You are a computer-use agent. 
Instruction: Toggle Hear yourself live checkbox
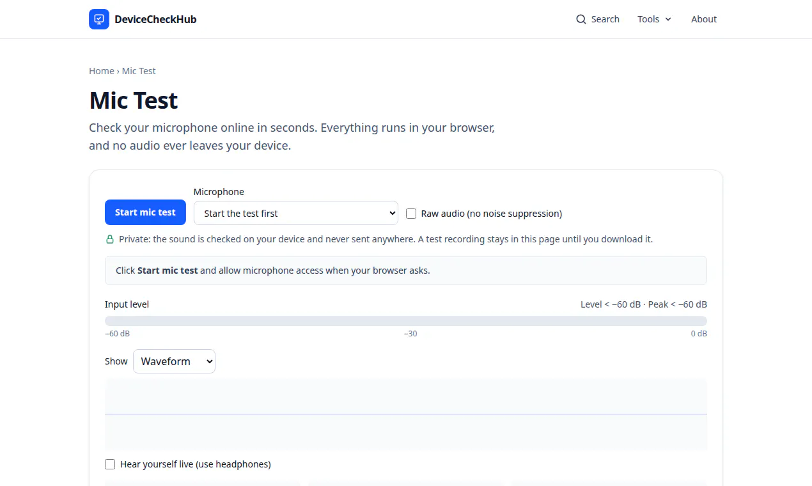[110, 464]
